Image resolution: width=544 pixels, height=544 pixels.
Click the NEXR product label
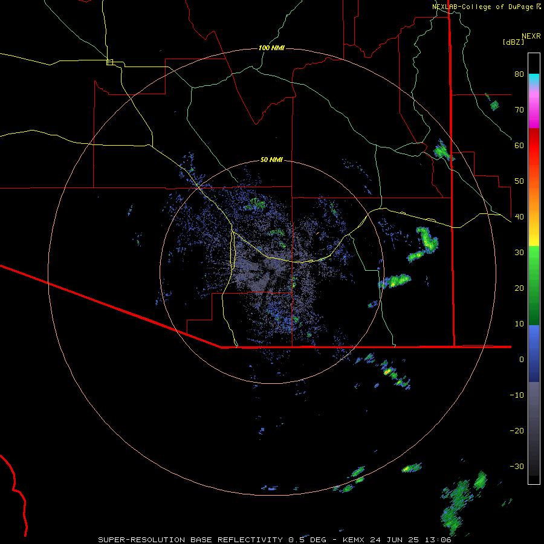click(531, 36)
